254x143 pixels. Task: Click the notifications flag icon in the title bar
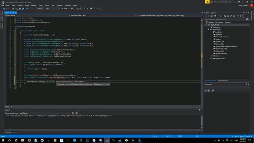(207, 2)
